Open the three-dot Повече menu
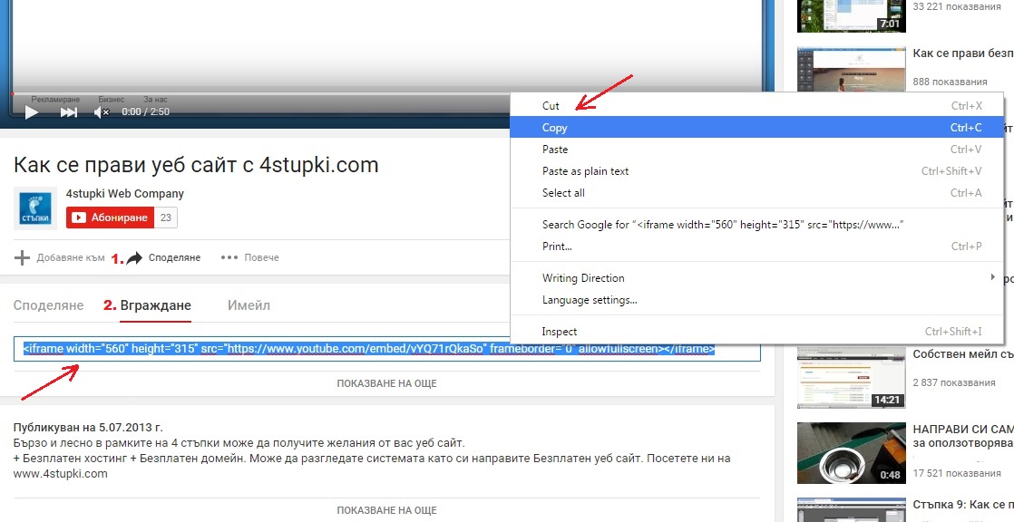Image resolution: width=1014 pixels, height=522 pixels. click(x=249, y=257)
